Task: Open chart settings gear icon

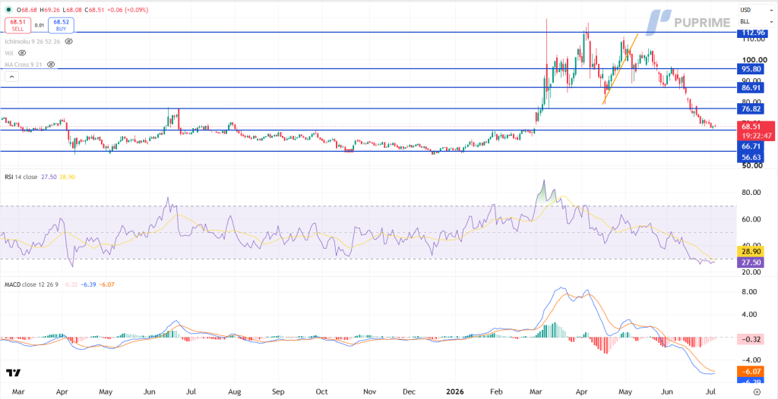Action: 756,391
